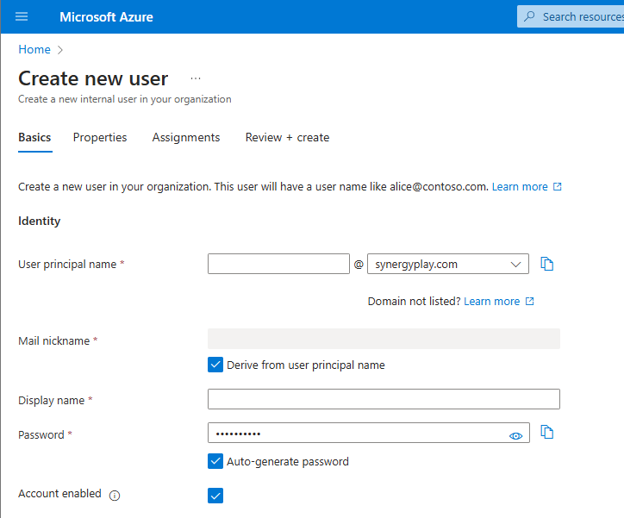This screenshot has height=518, width=624.
Task: Toggle the Account enabled checkbox
Action: (215, 496)
